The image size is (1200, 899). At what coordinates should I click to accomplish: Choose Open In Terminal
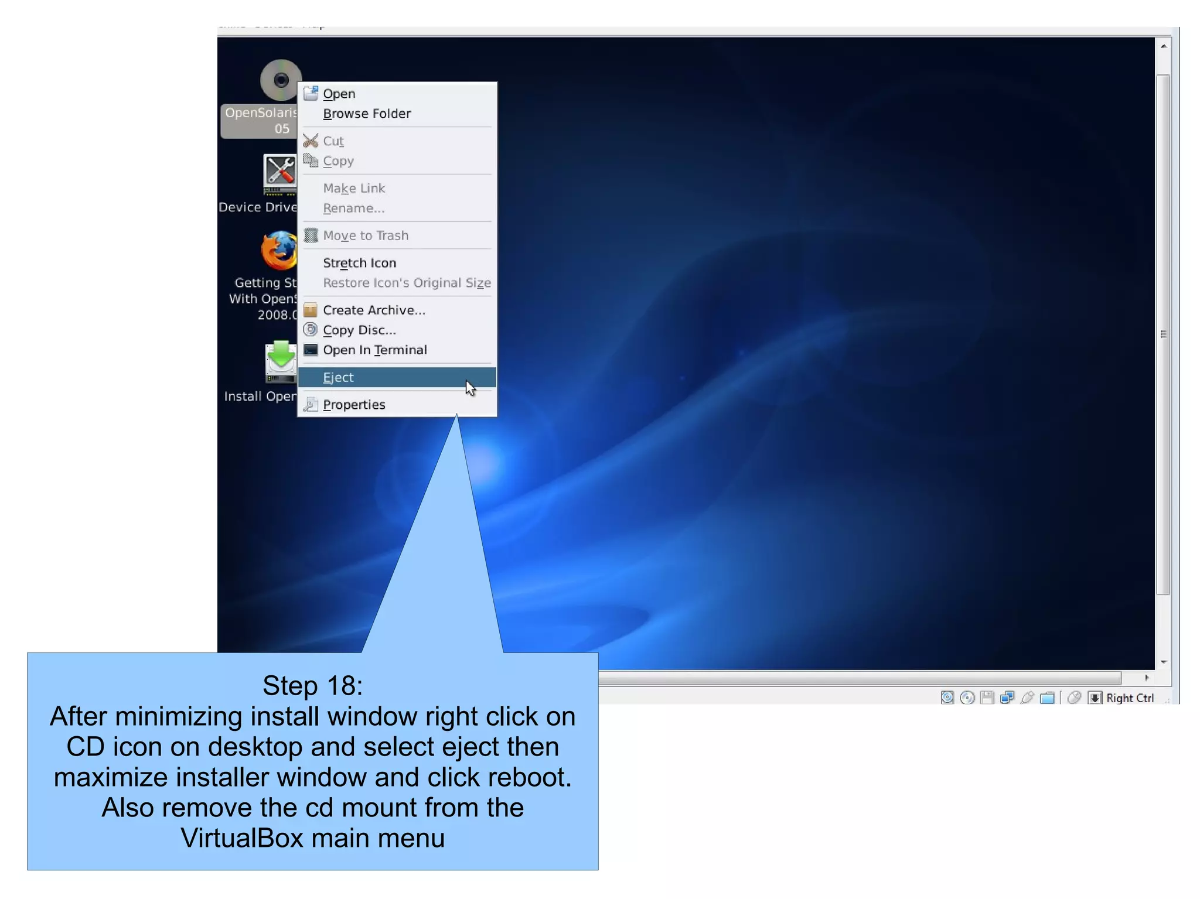(x=397, y=350)
